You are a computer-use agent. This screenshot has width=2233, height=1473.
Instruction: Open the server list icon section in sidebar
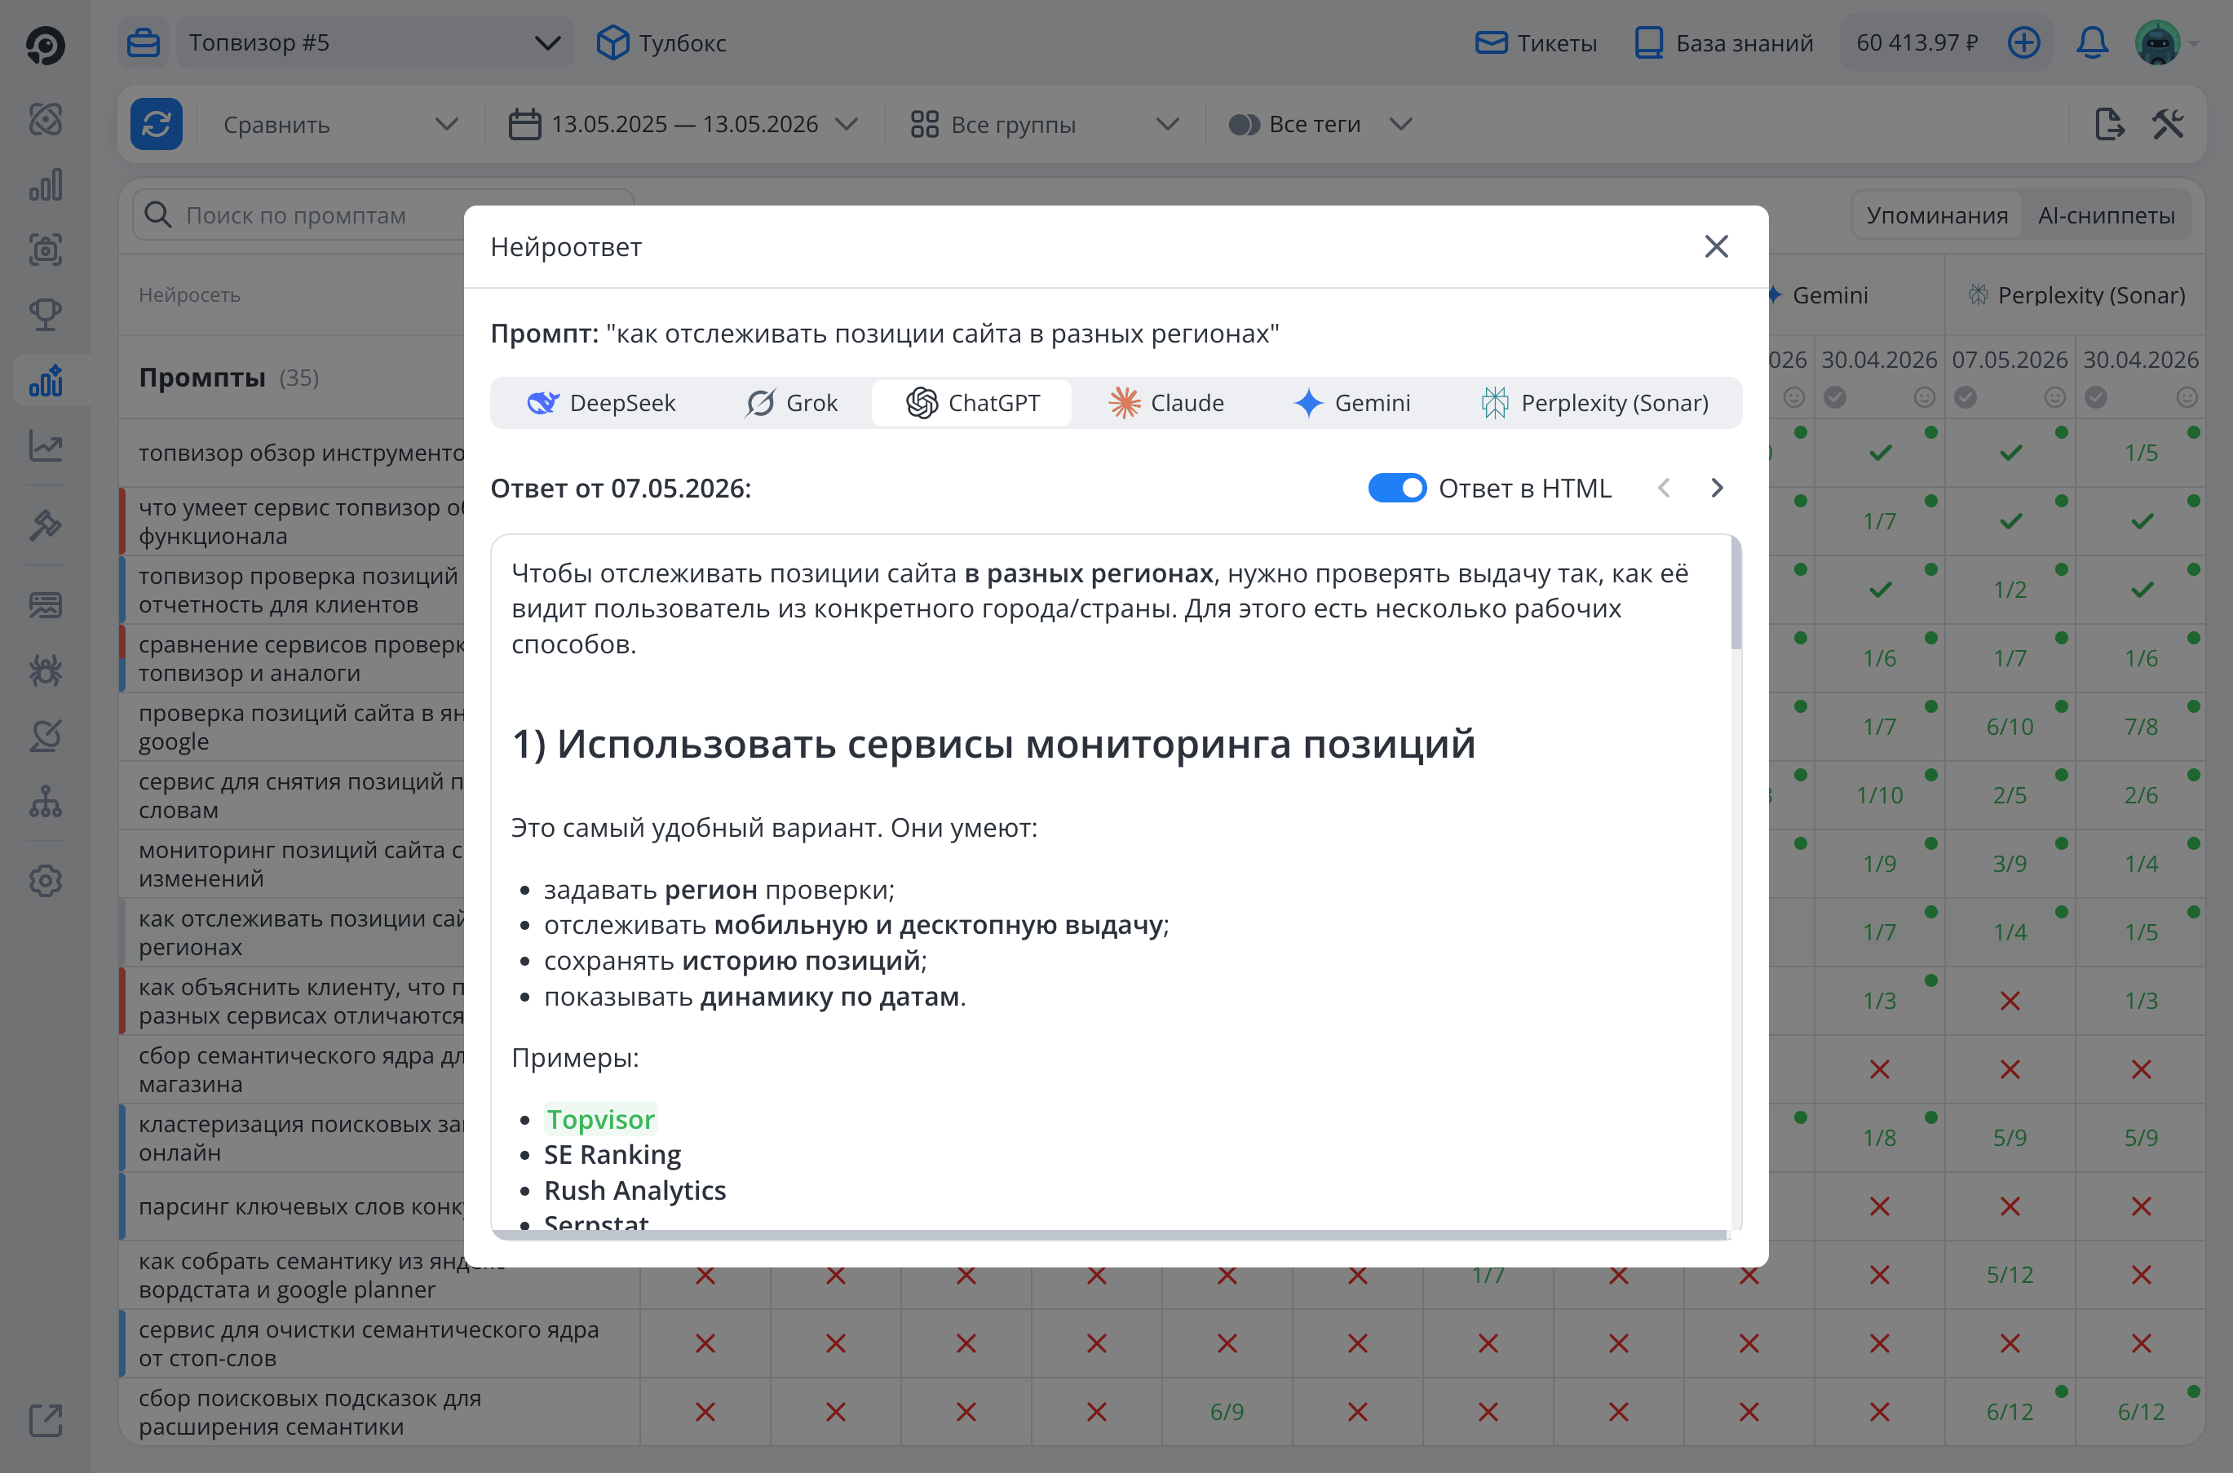45,605
